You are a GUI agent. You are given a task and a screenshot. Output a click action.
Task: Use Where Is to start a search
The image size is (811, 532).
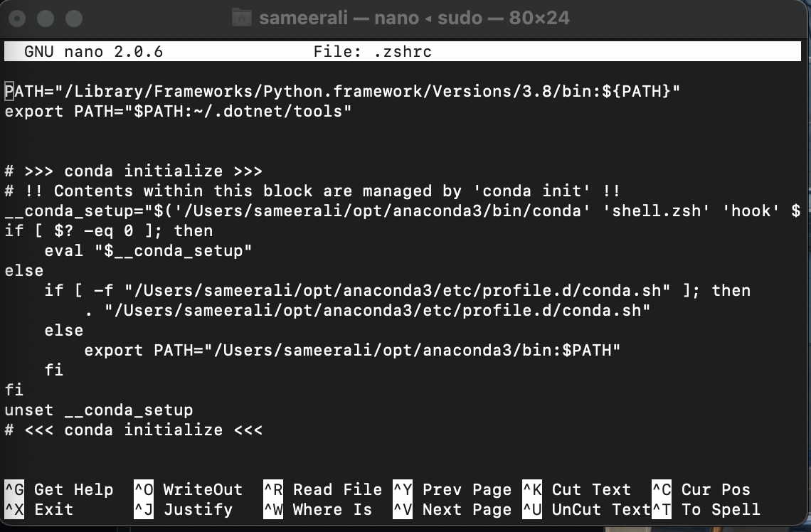coord(333,509)
